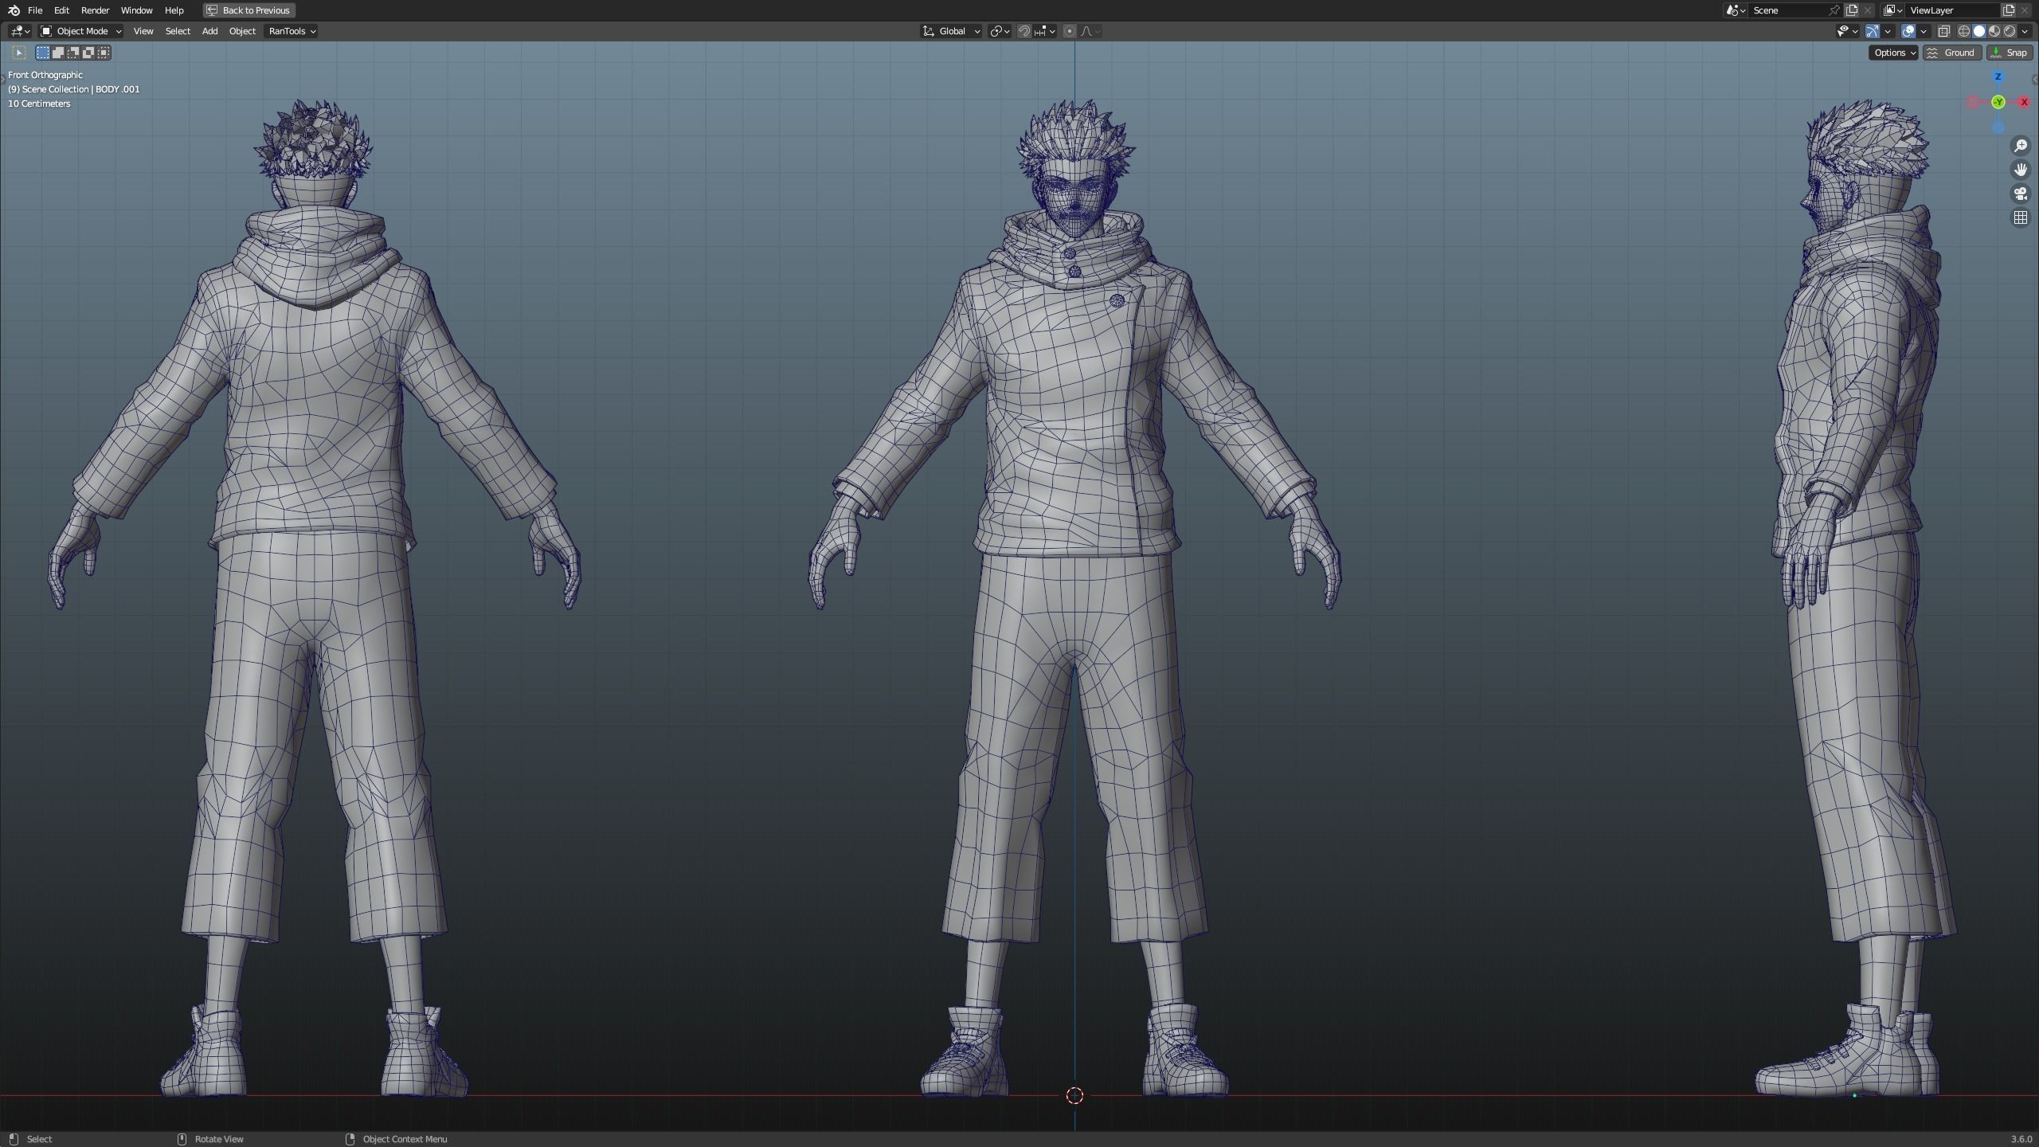Open the proportional editing falloff dropdown
Screen dimensions: 2039x1147
point(1091,31)
